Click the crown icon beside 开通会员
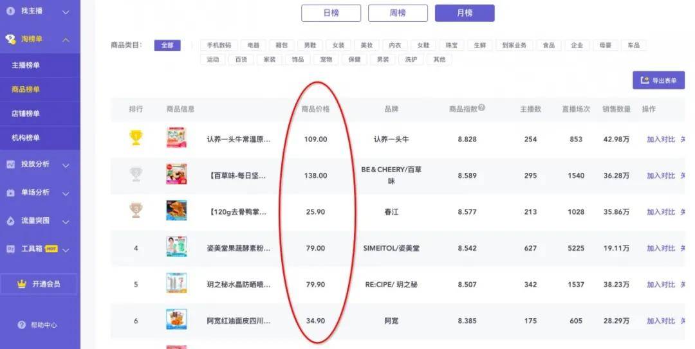 point(22,284)
